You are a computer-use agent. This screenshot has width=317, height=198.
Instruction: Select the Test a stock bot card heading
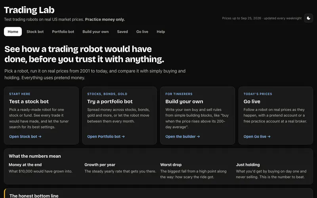click(29, 101)
